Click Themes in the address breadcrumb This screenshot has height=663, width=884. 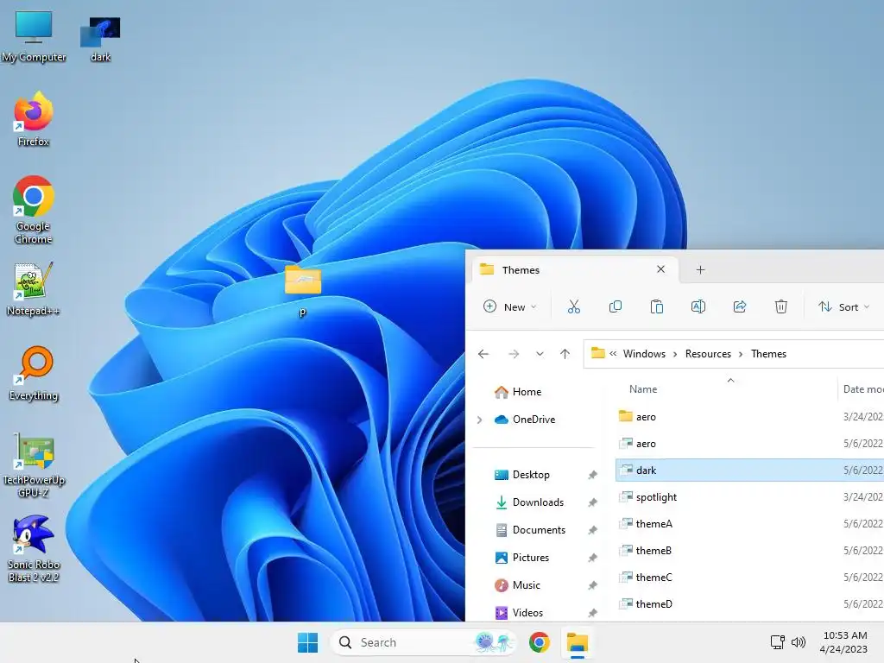point(768,353)
